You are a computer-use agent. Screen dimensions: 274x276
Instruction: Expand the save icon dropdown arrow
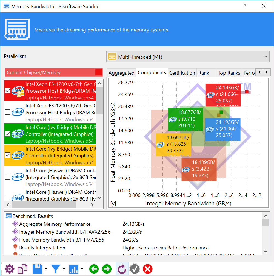click(x=46, y=269)
